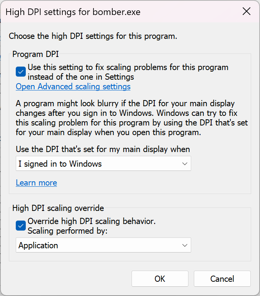
Task: Click the 'Use the DPI that's set for my main display when' label
Action: (x=103, y=149)
